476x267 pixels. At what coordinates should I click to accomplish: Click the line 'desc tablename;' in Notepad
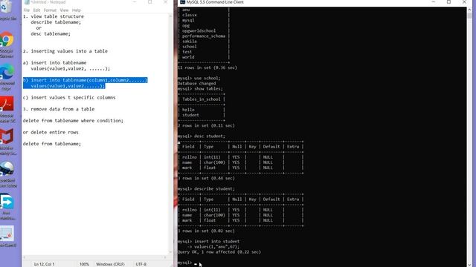click(x=51, y=33)
